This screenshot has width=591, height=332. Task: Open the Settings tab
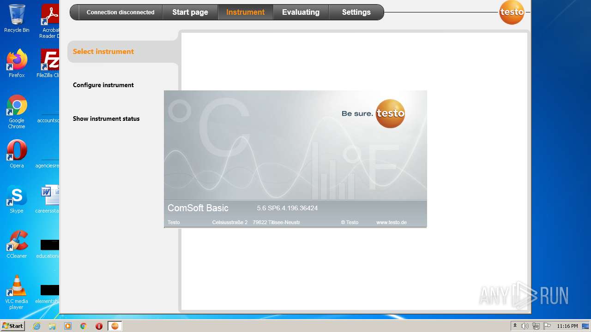[x=356, y=12]
